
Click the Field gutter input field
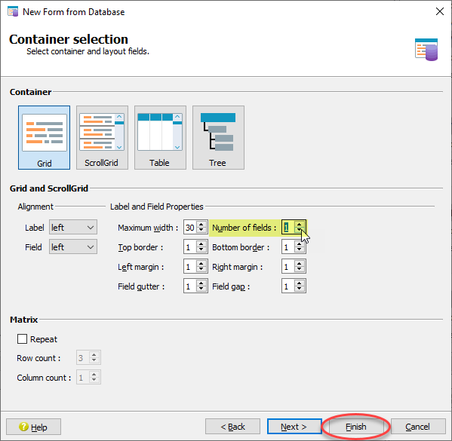190,286
